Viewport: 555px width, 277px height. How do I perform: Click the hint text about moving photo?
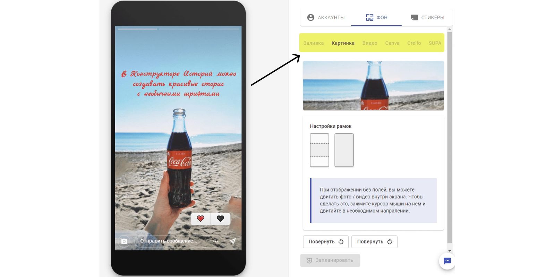tap(373, 200)
